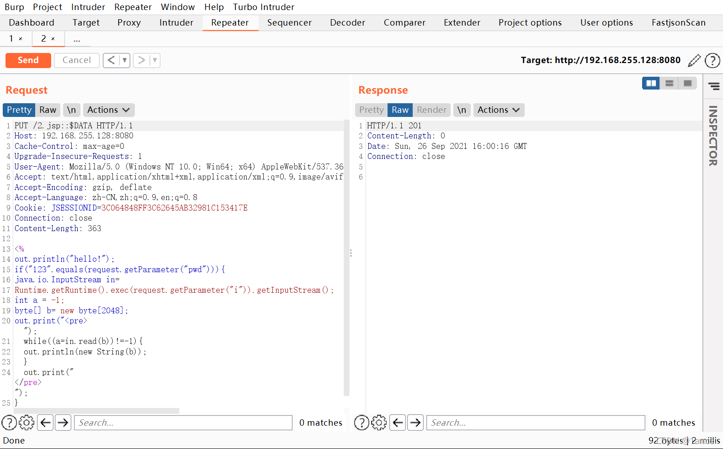
Task: Toggle the Inspector panel menu icon
Action: pyautogui.click(x=713, y=86)
